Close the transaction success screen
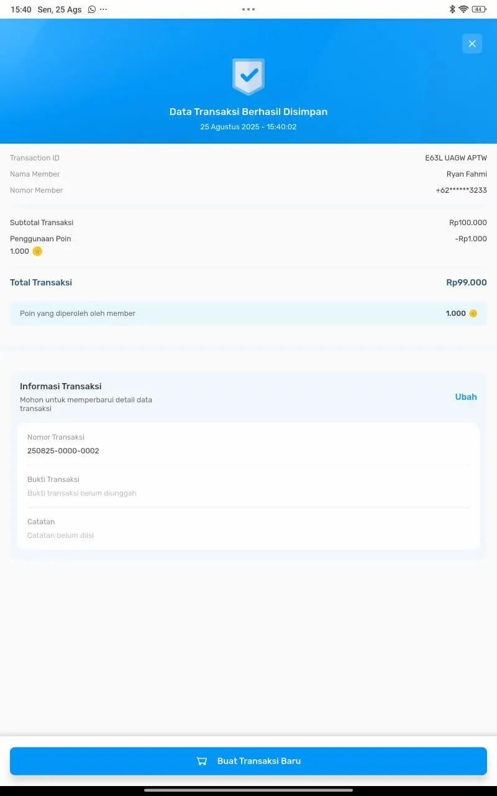 coord(472,44)
